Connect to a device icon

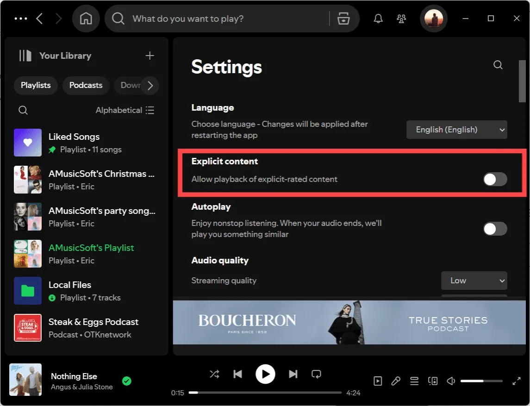[x=433, y=381]
